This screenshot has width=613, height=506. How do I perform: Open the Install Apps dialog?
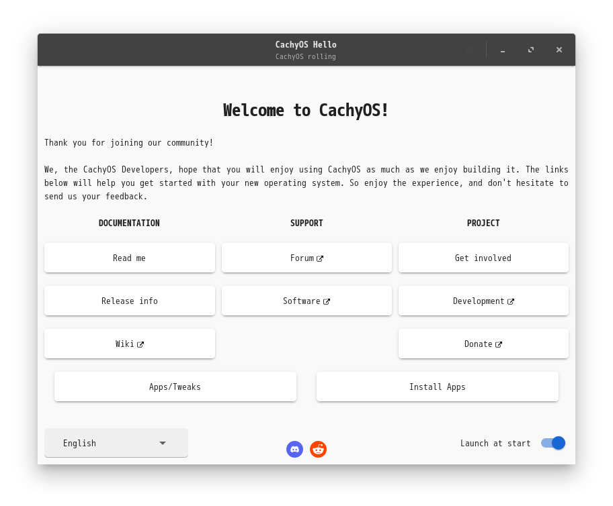tap(437, 387)
